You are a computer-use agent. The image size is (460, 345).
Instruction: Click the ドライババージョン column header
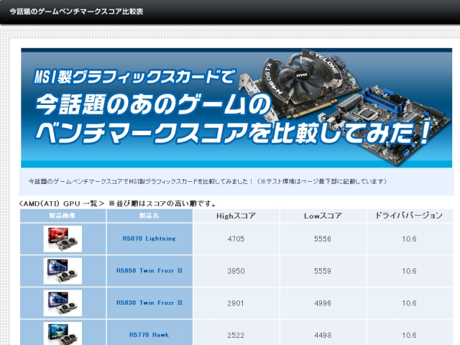[409, 216]
